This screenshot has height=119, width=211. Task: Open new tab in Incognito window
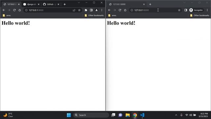pyautogui.click(x=150, y=4)
